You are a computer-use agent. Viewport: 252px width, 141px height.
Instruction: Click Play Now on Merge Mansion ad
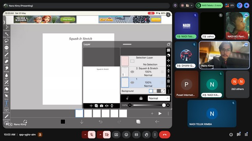click(x=68, y=19)
